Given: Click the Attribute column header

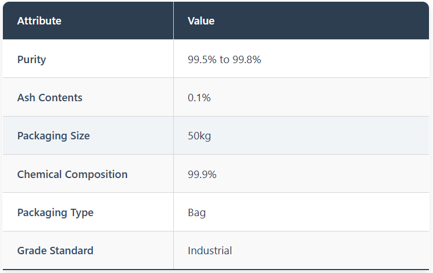Looking at the screenshot, I should (x=39, y=21).
